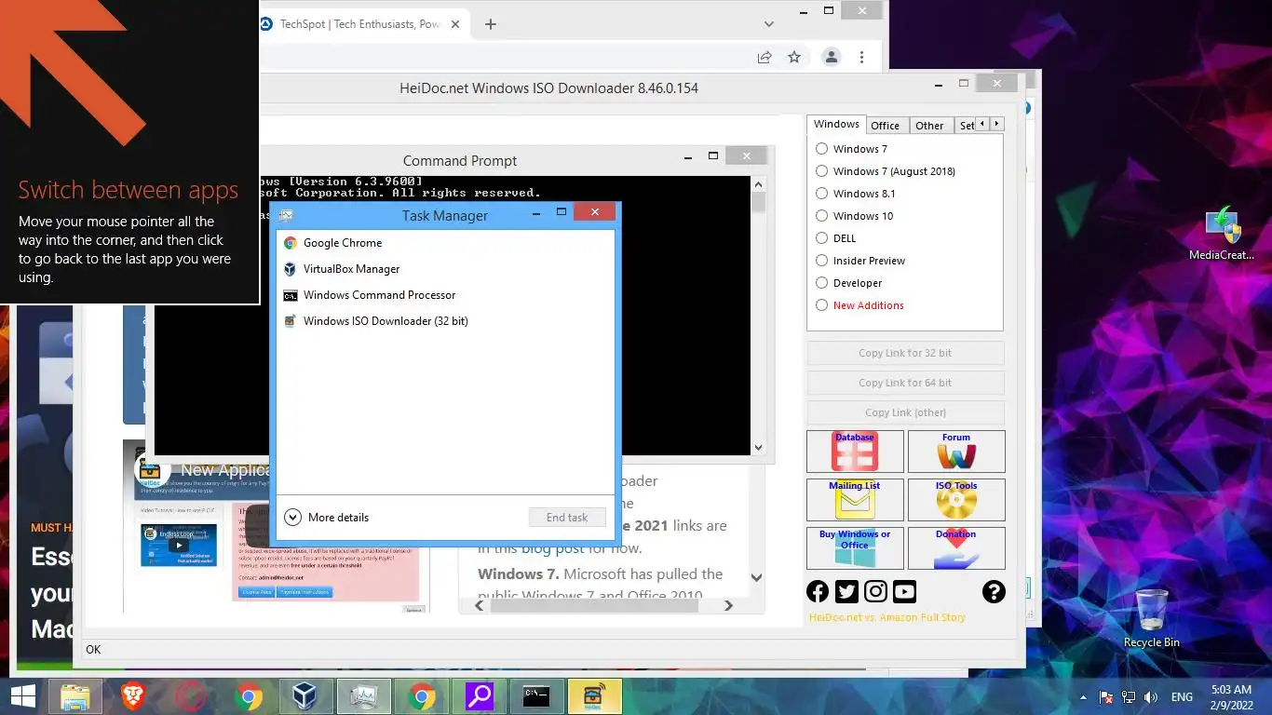Open the Chrome profile avatar icon
Viewport: 1272px width, 715px height.
point(832,57)
